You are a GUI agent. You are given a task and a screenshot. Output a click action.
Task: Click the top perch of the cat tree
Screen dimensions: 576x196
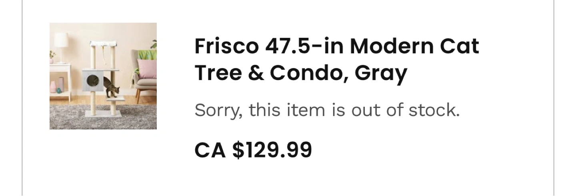point(103,43)
